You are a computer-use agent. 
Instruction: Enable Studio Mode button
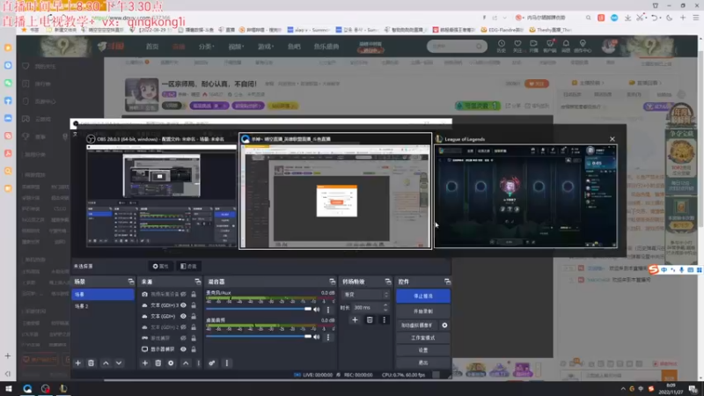point(423,338)
